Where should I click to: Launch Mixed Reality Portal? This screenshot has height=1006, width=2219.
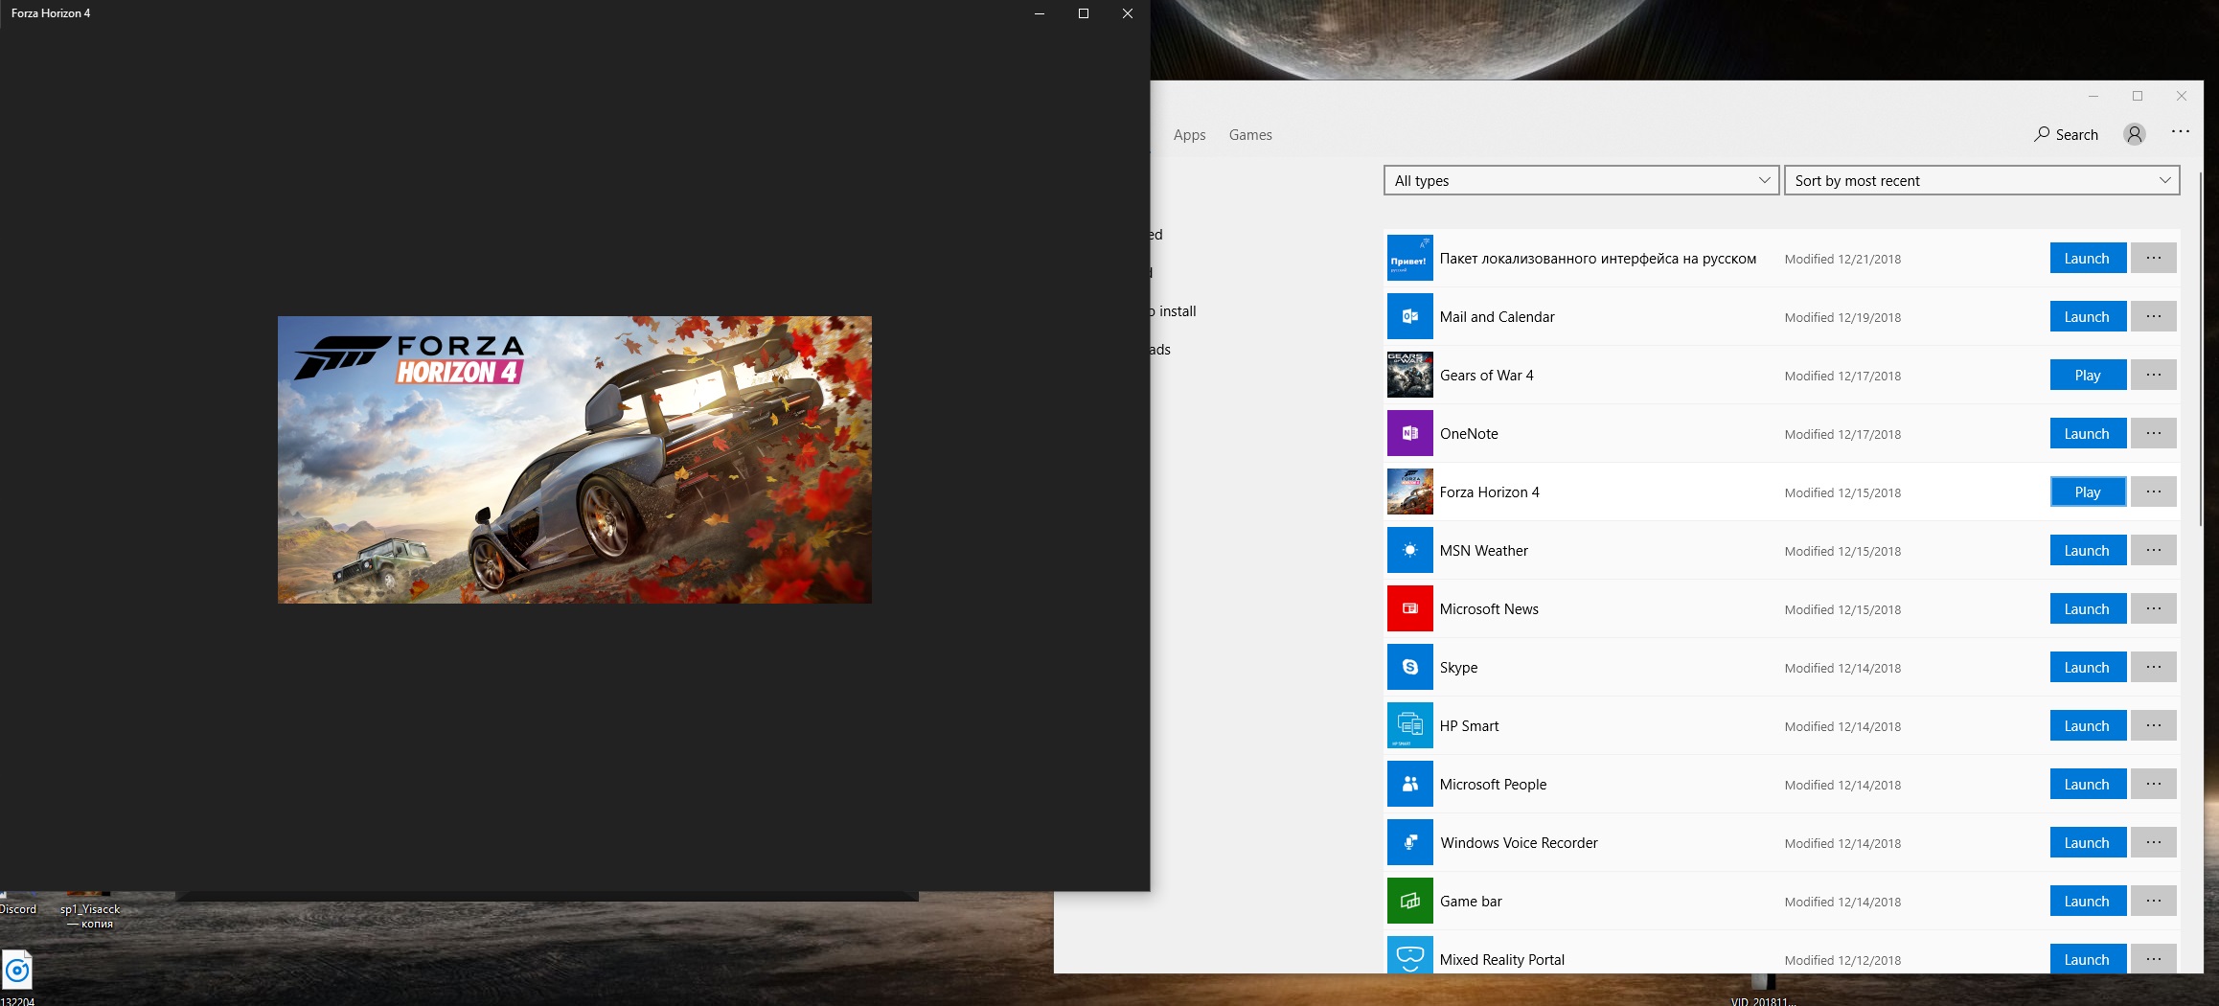point(2088,959)
